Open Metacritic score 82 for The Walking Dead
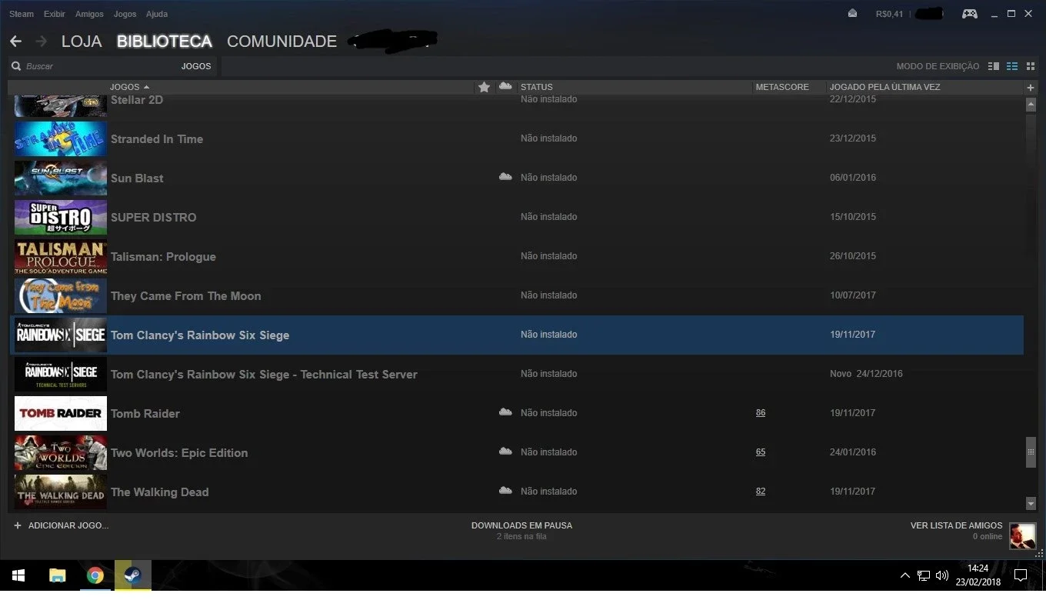 [761, 492]
